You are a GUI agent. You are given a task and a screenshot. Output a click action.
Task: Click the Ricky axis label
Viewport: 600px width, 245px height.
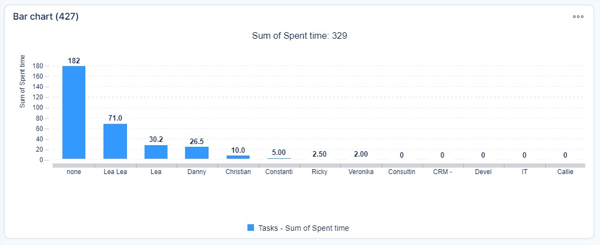320,172
